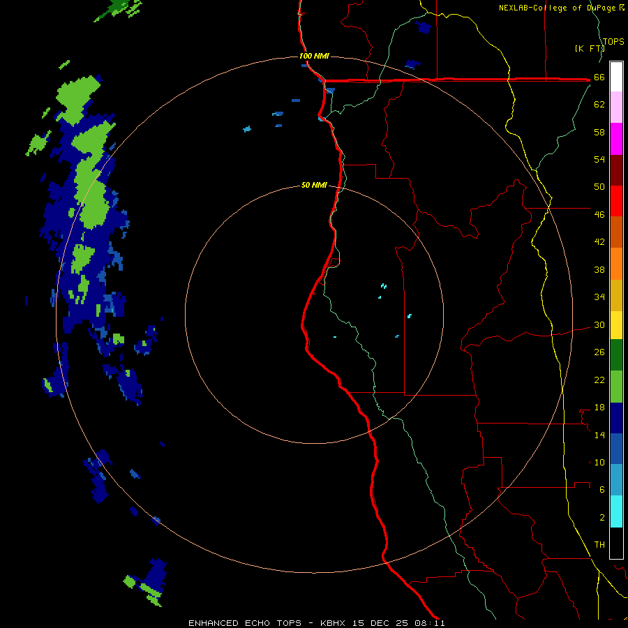Click the dark red (maroon) legend swatch
This screenshot has height=628, width=628.
616,170
